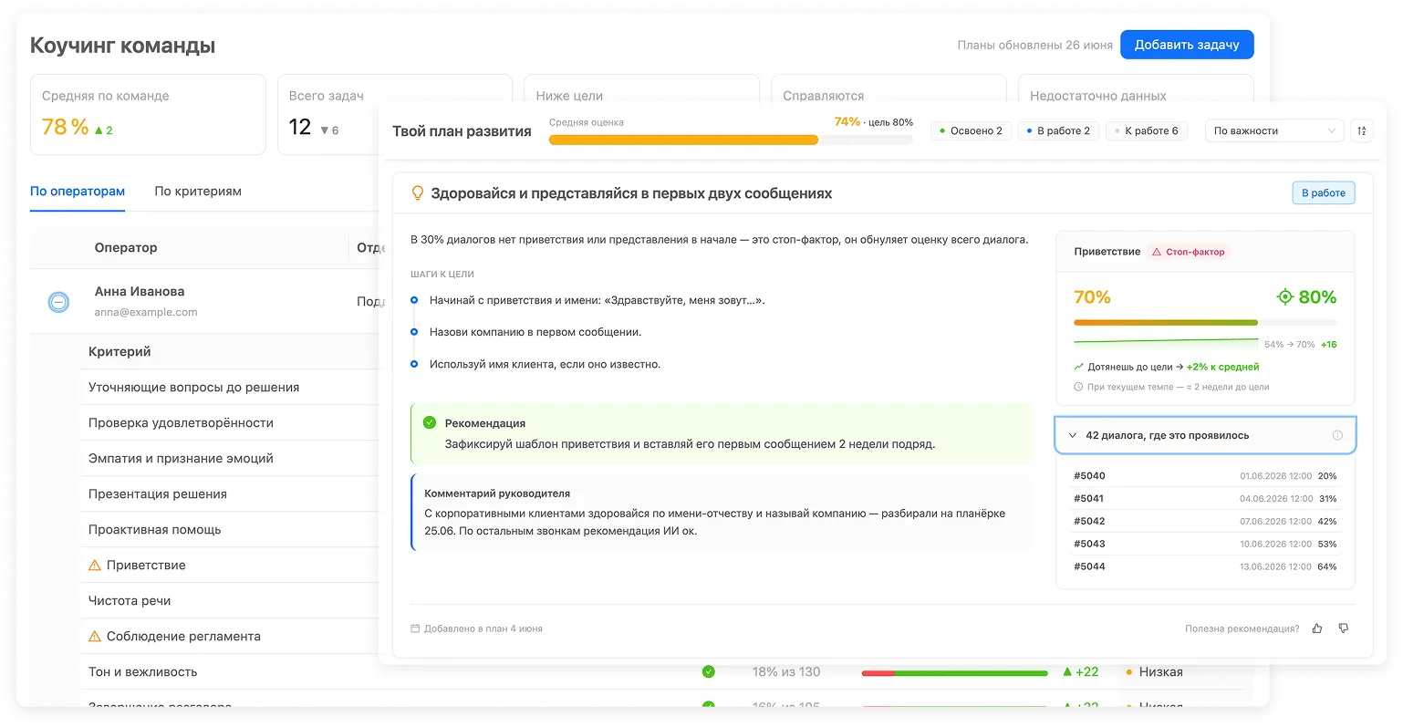Click the Добавить задачу button

1187,45
